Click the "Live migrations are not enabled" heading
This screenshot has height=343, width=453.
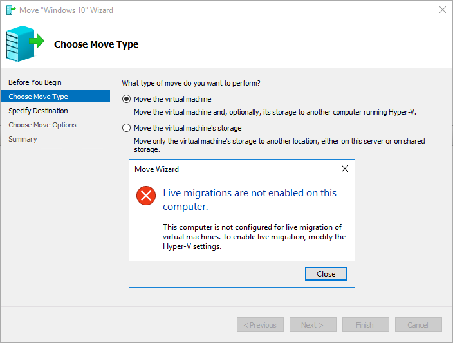(250, 199)
